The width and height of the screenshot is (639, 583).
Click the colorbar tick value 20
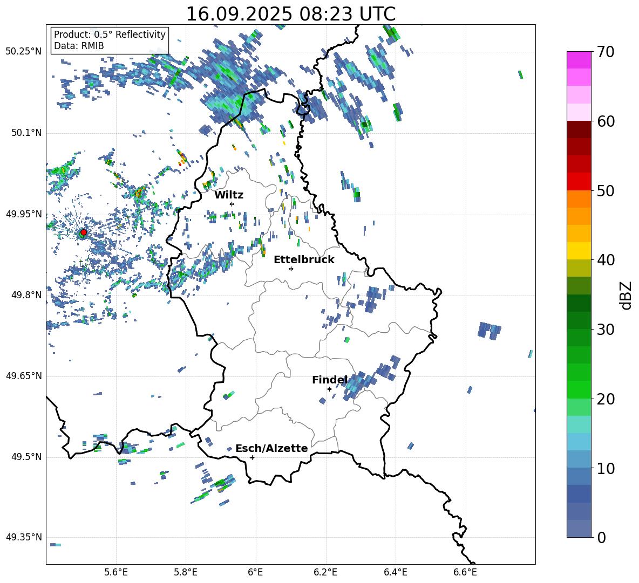606,399
